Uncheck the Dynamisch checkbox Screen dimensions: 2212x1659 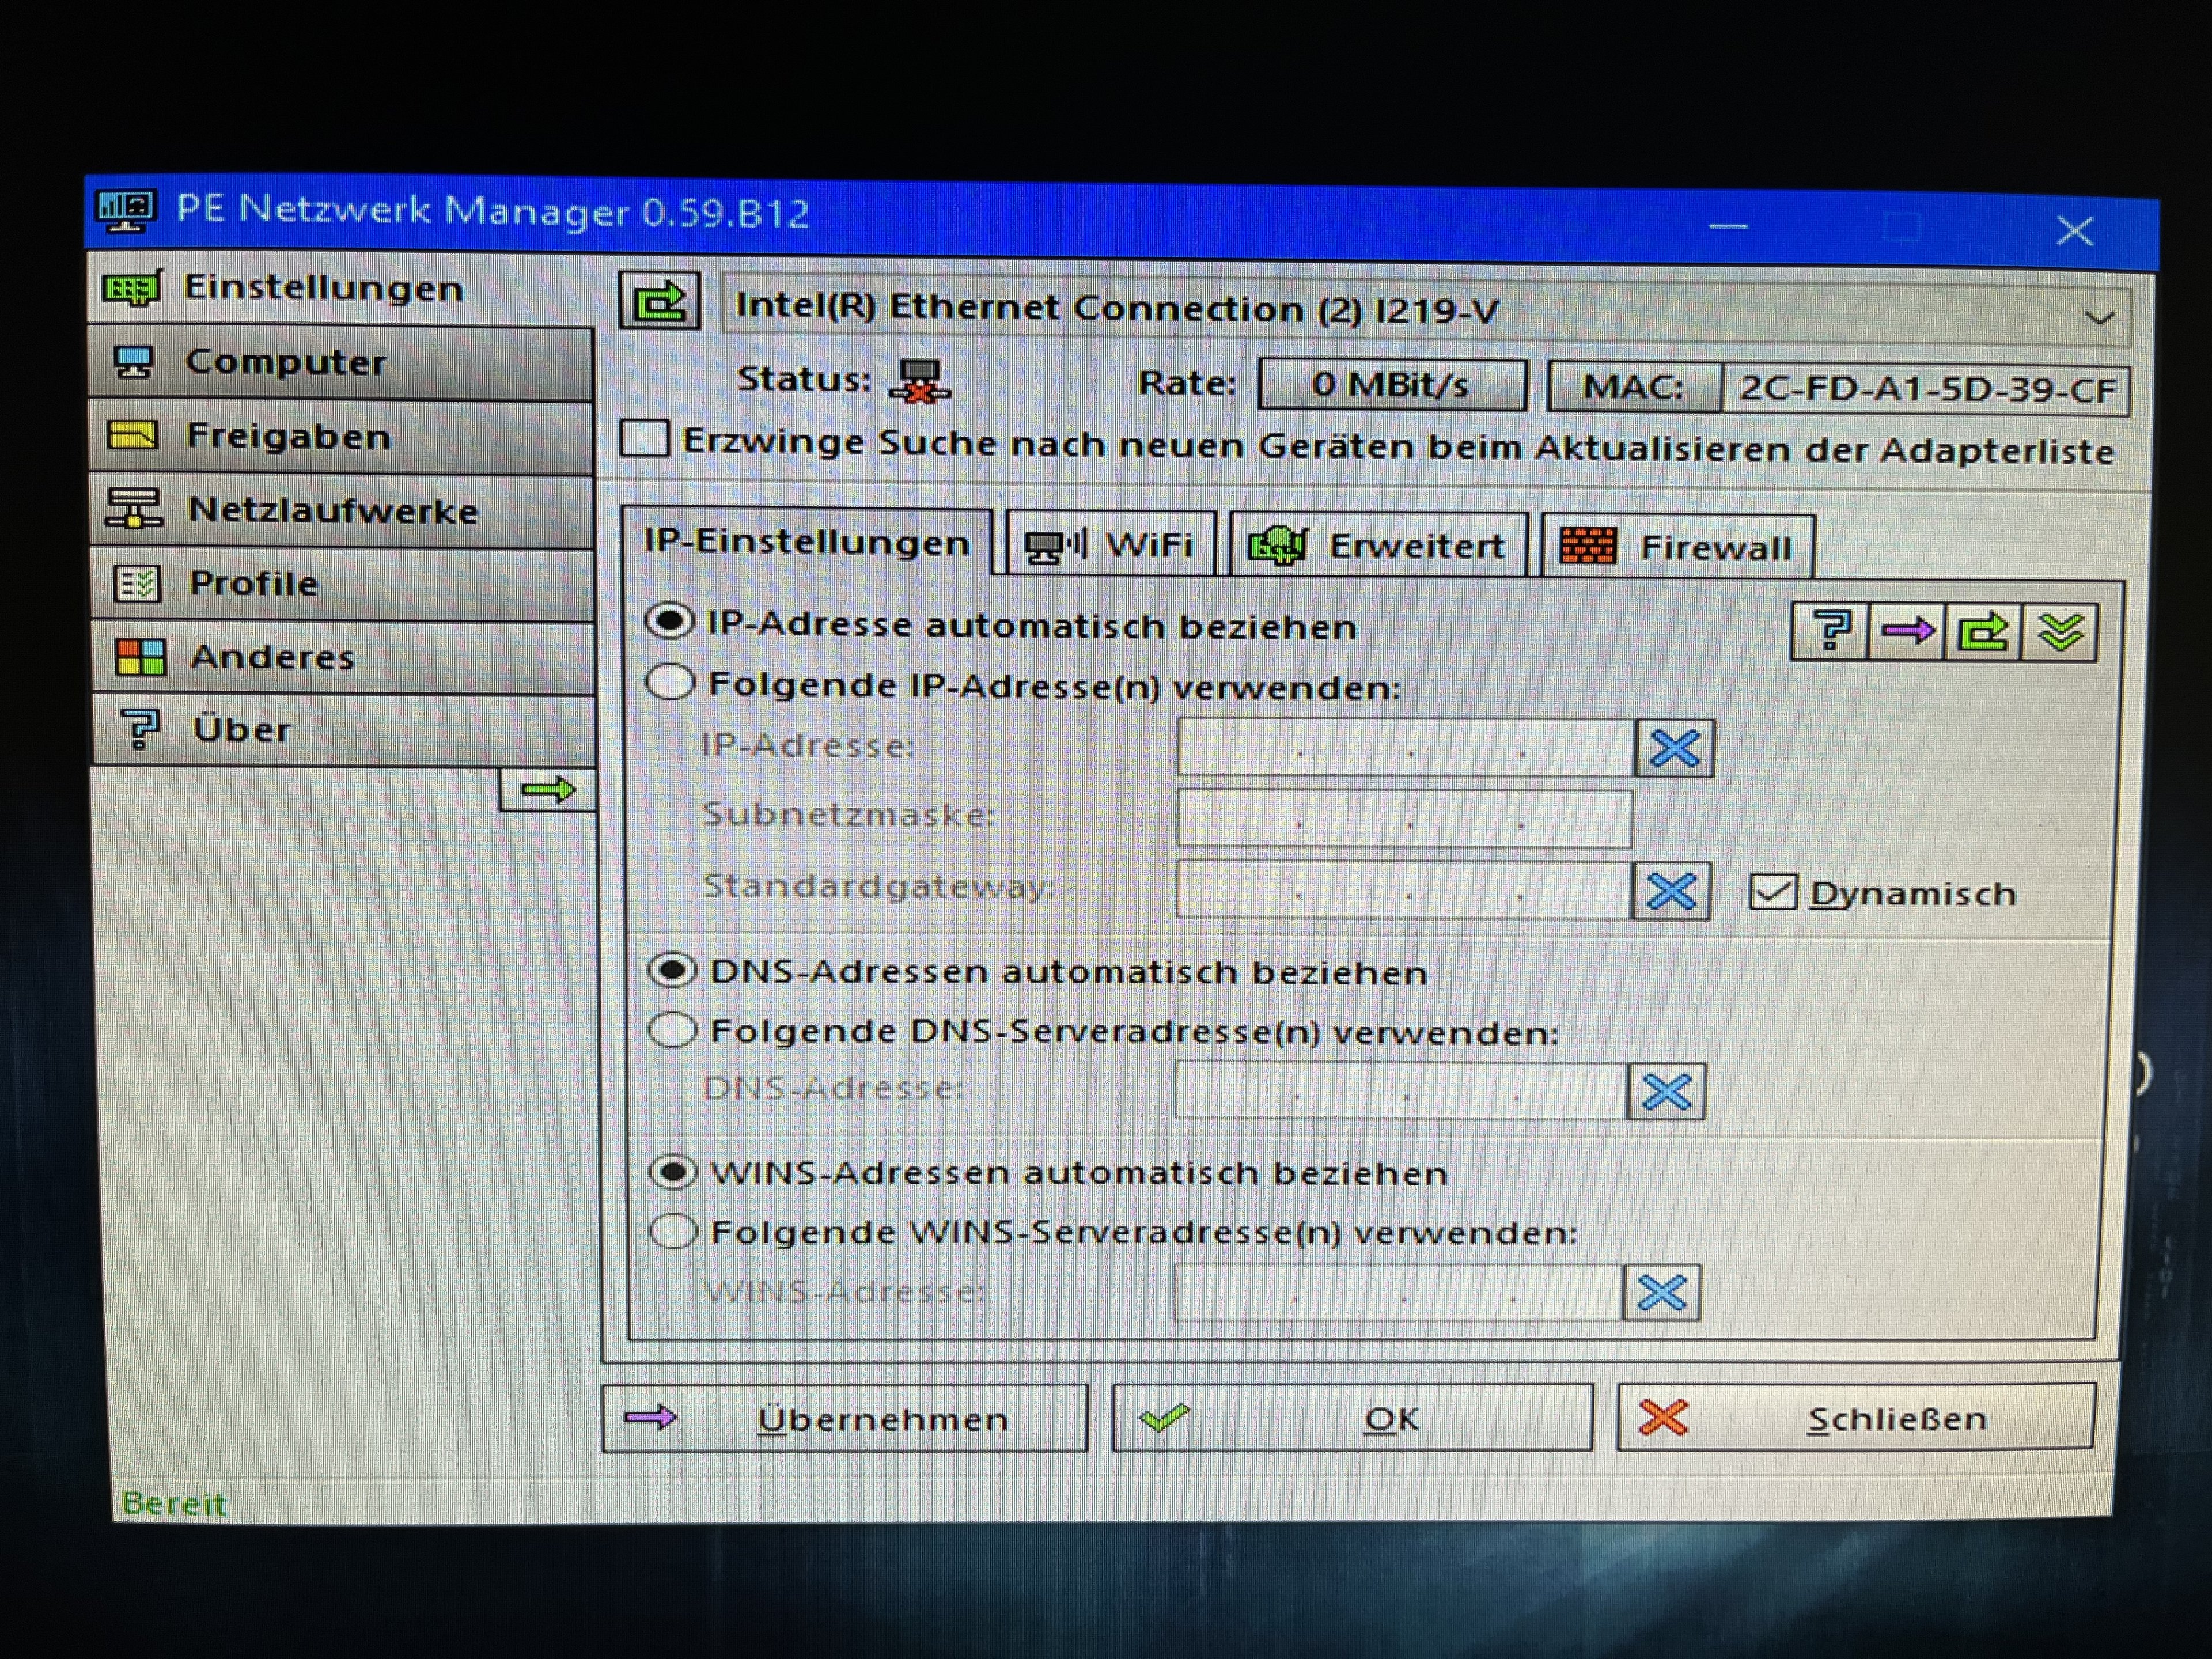click(x=1773, y=892)
